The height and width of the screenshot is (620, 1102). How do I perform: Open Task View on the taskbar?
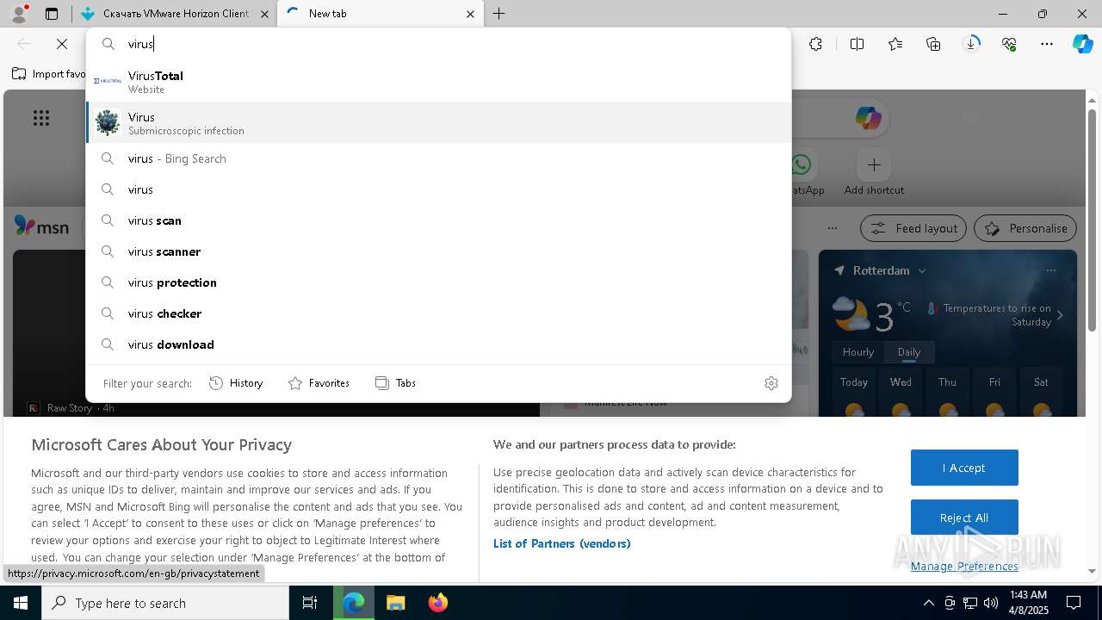click(310, 603)
